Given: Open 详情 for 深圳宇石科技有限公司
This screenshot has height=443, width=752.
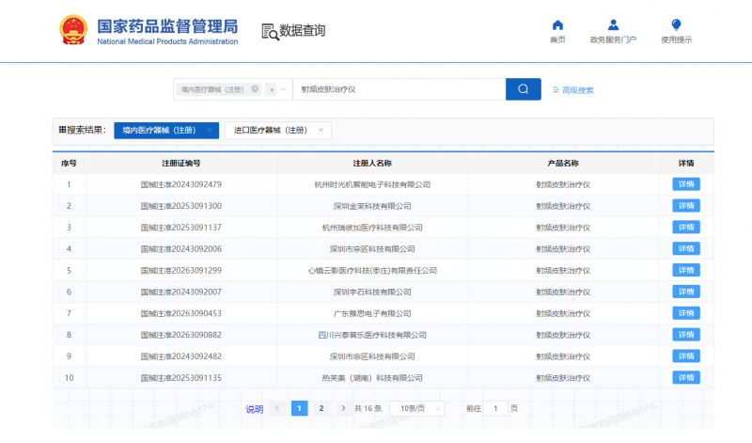Looking at the screenshot, I should (x=686, y=292).
